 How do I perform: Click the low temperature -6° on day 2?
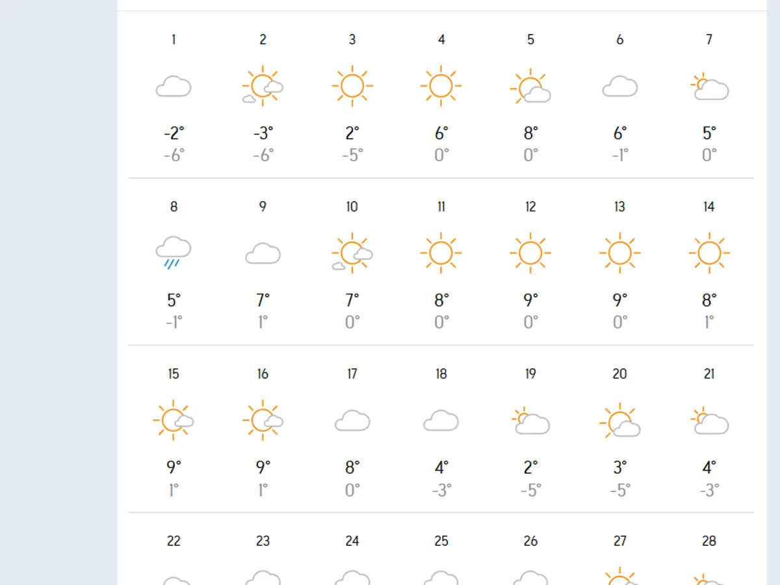tap(263, 155)
